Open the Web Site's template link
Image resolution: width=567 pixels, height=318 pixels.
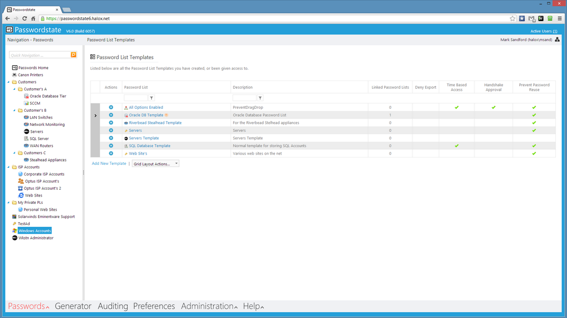138,154
